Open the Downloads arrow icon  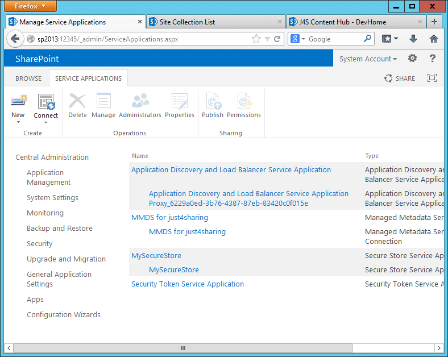click(x=413, y=39)
